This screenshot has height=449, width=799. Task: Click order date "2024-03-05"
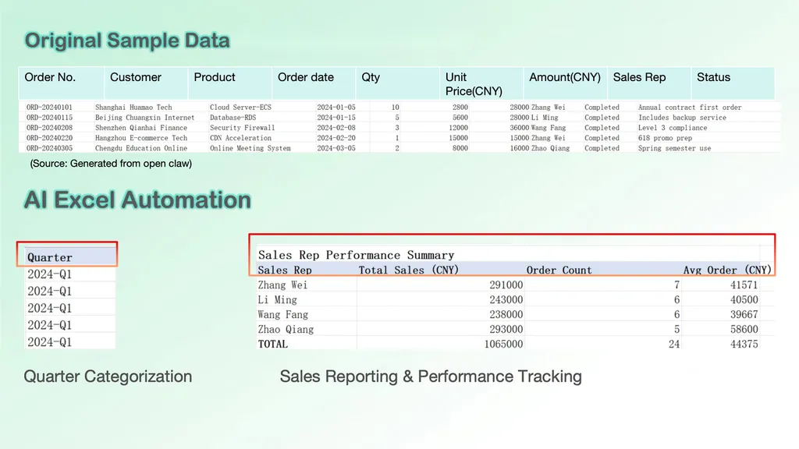pos(336,148)
